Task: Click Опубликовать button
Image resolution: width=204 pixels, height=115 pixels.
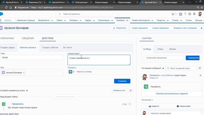Action: pos(193,58)
